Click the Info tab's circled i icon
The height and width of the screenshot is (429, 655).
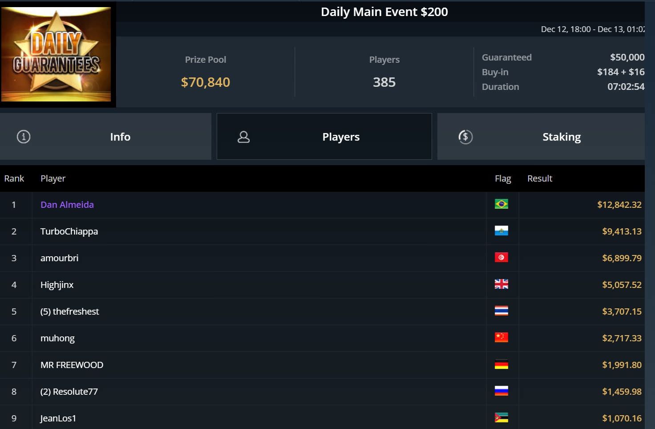[24, 137]
